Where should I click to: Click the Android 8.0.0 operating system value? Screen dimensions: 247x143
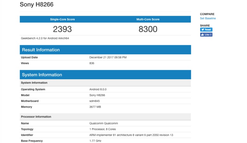click(x=99, y=89)
